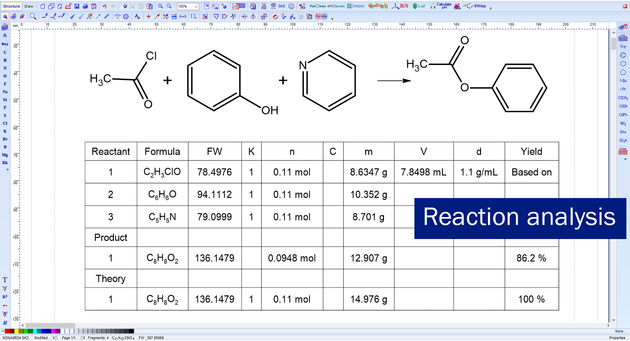Click the Zoom In magnifier

point(160,6)
